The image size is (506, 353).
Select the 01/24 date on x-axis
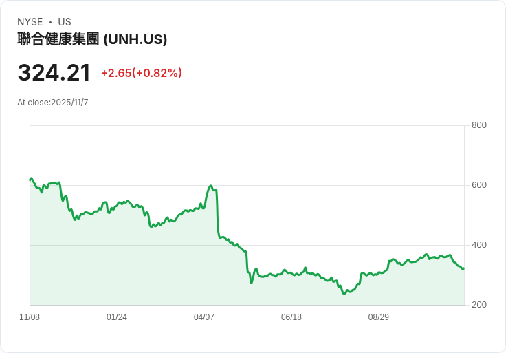(117, 317)
